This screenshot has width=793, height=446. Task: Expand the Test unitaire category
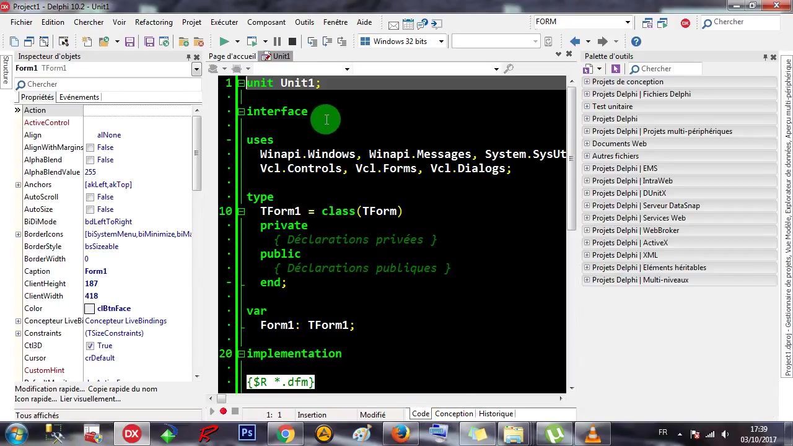(x=587, y=107)
